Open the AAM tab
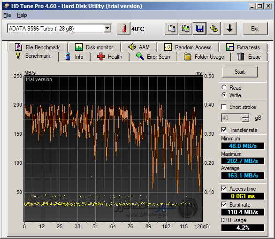Screen dimensions: 275x239 [139, 47]
